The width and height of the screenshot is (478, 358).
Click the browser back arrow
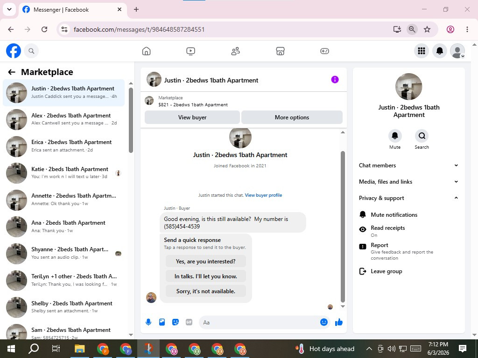(x=11, y=29)
